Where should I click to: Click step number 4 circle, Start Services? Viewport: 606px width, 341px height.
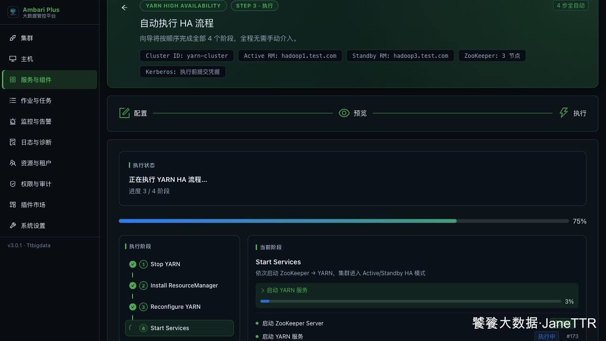pos(143,328)
